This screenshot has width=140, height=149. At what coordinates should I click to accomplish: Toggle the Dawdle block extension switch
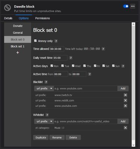coord(126,6)
